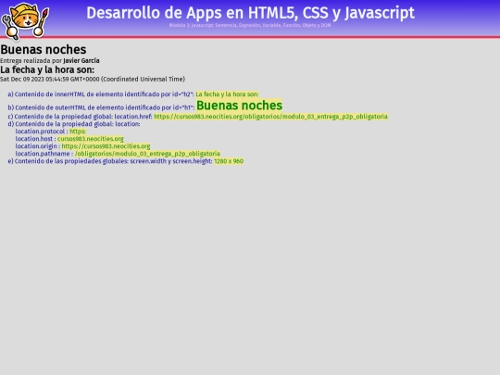Click the label 'b) Contenido de outerHTML'
The height and width of the screenshot is (375, 500).
point(101,107)
